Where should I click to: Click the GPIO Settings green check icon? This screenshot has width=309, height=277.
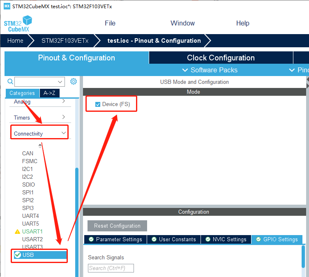258,239
